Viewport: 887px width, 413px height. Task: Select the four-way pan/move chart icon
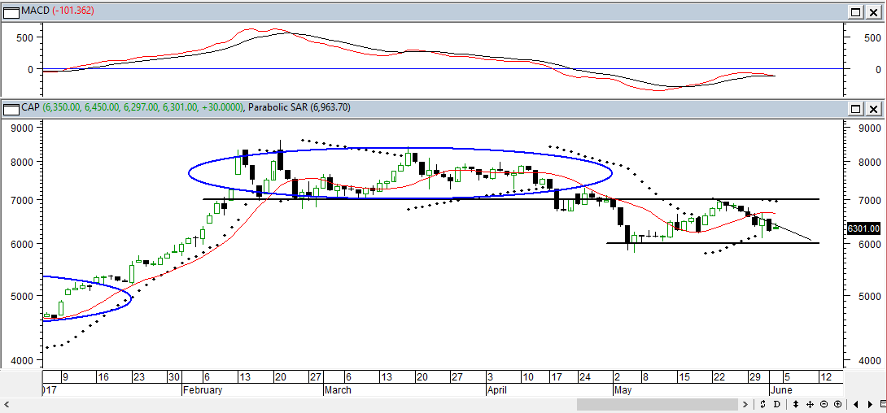[x=810, y=405]
